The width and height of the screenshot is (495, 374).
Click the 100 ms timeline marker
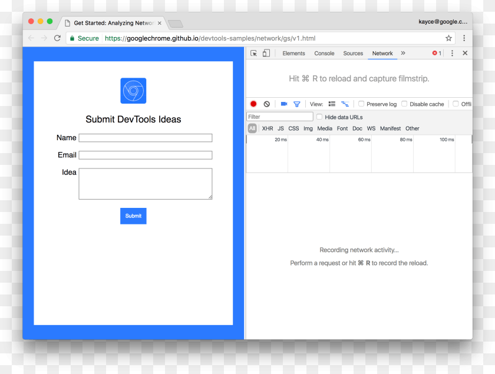pos(447,140)
